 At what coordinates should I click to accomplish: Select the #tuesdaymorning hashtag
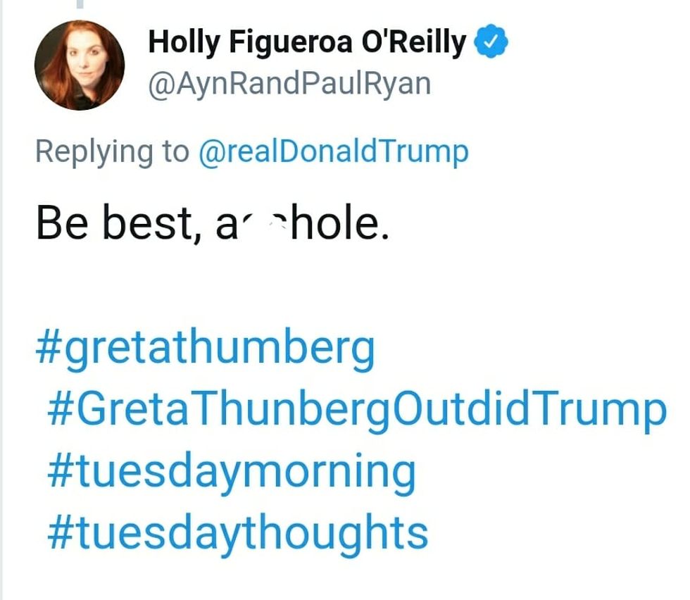[x=231, y=472]
